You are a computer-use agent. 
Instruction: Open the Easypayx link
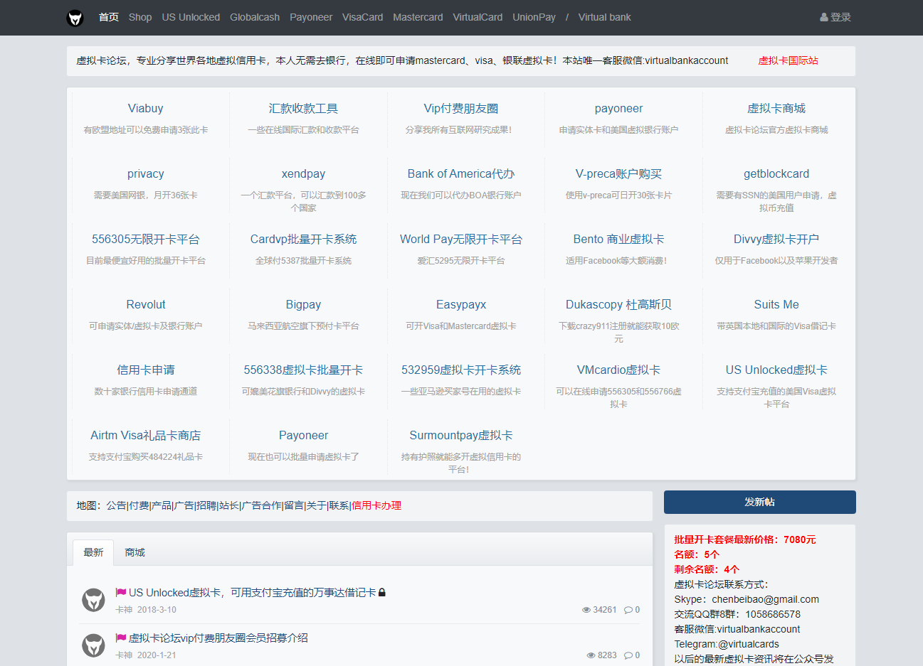461,304
